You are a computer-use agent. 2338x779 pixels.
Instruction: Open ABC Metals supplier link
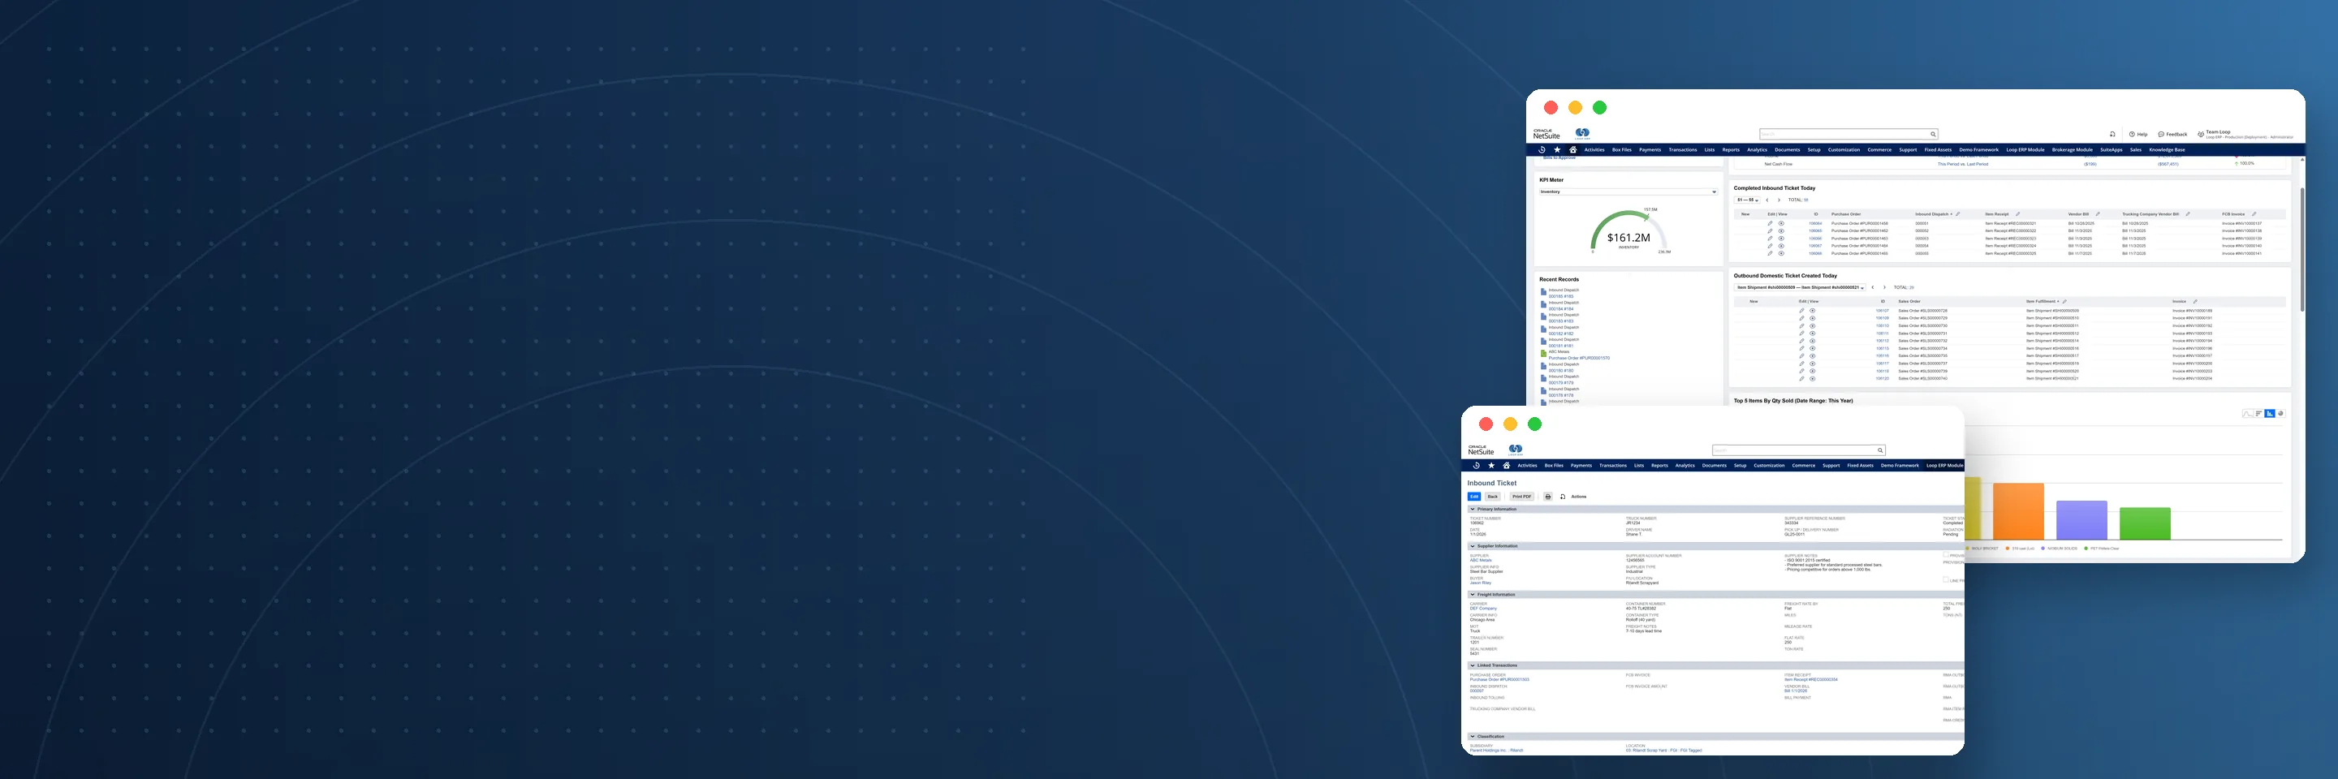1482,561
